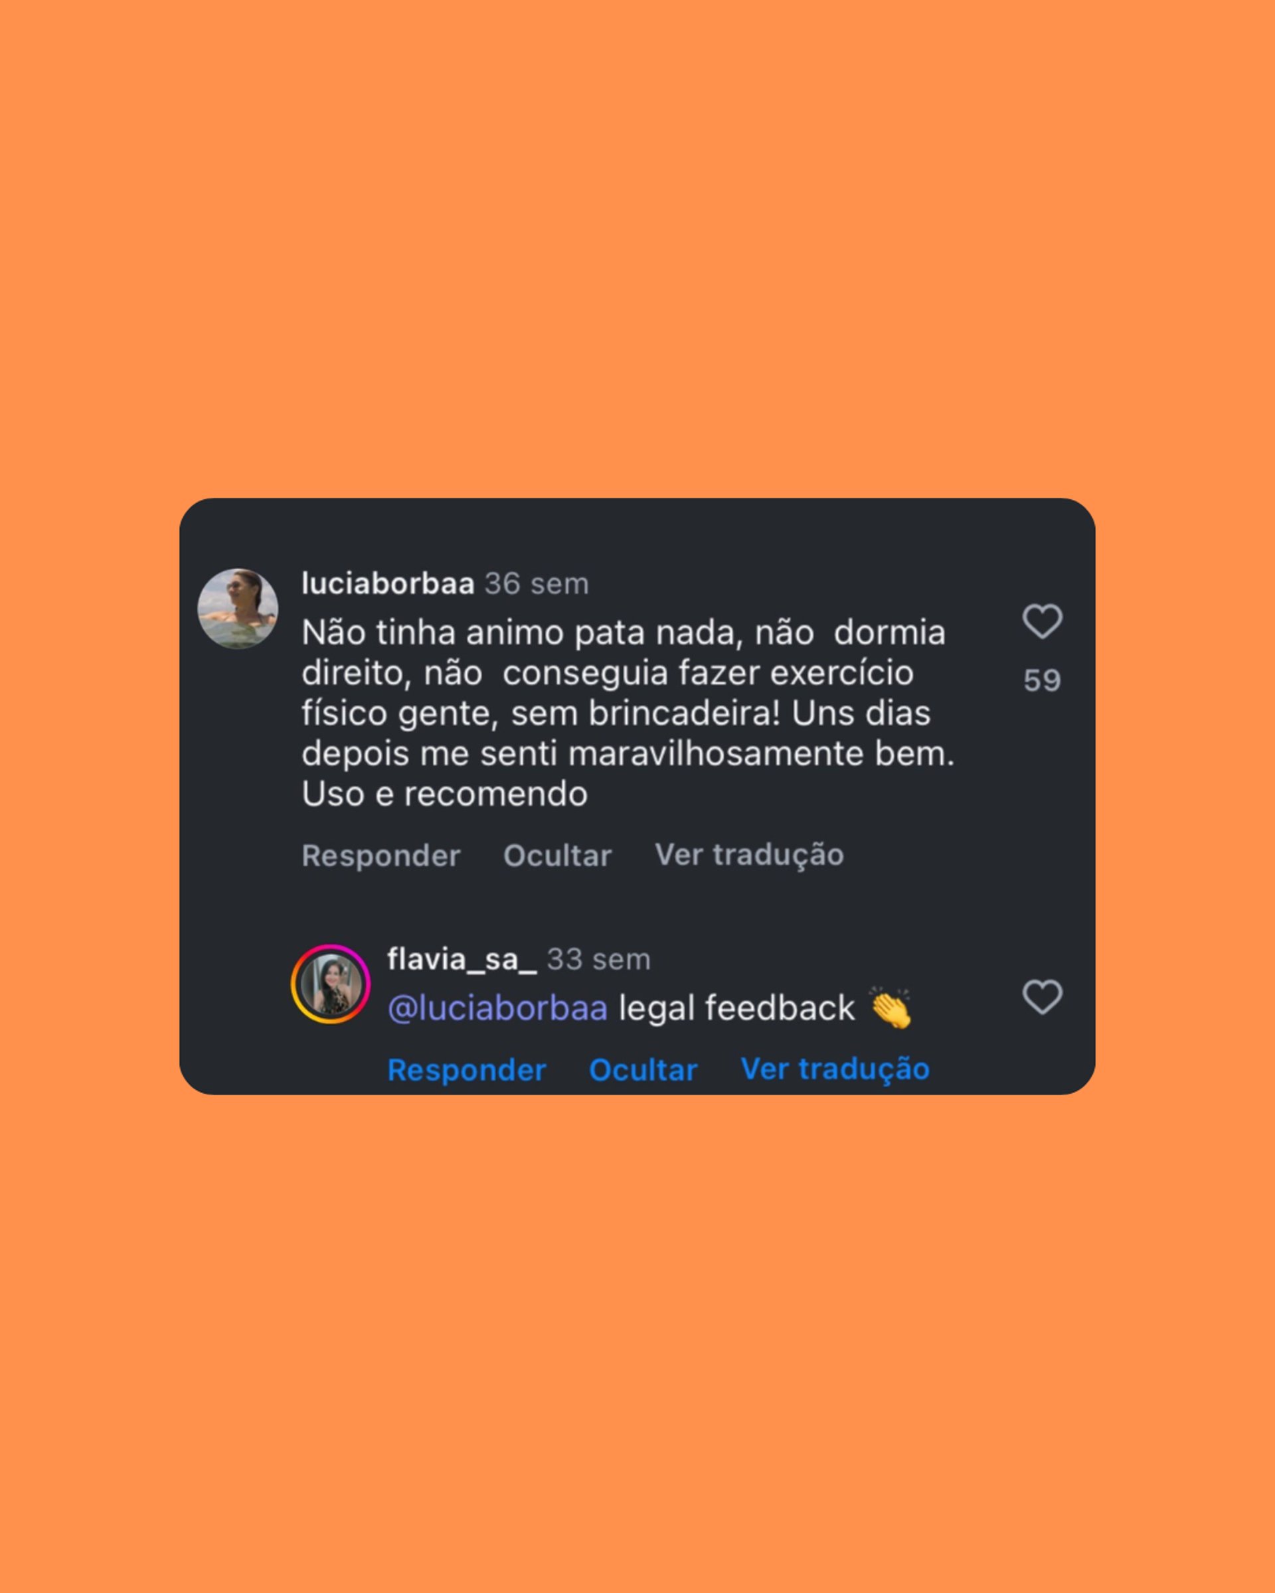
Task: Click the comment text starting with Não tinha animo
Action: [x=628, y=713]
